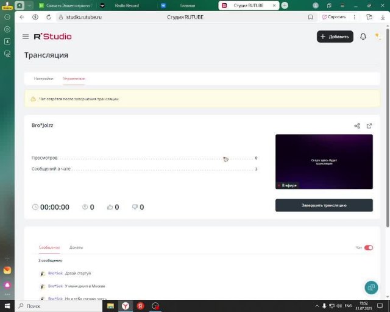Open the red Я Yandex taskbar icon
390x312 pixels.
click(x=140, y=306)
